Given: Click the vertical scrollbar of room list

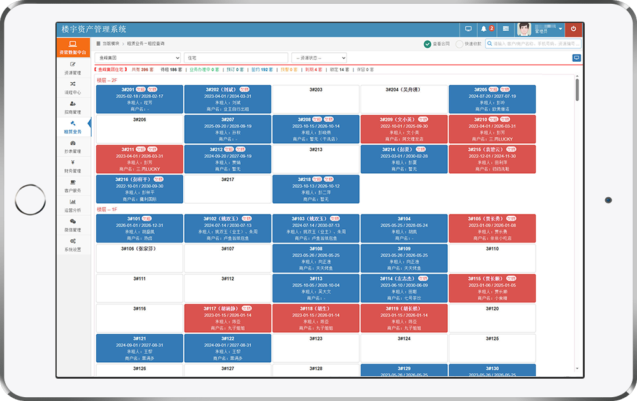Looking at the screenshot, I should 577,90.
